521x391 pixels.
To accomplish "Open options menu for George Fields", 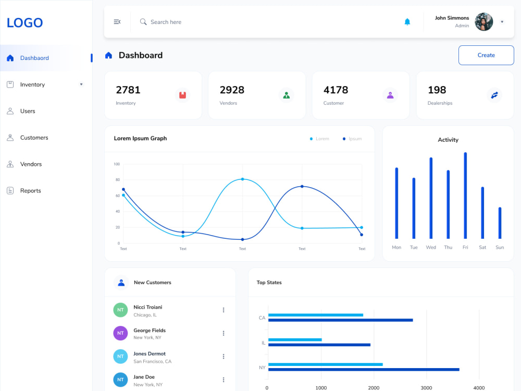I will point(224,333).
